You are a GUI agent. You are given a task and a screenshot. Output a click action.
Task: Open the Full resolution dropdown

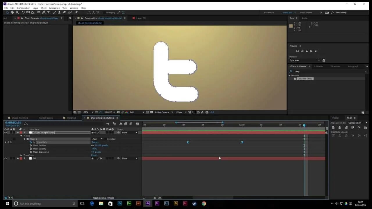pos(137,112)
